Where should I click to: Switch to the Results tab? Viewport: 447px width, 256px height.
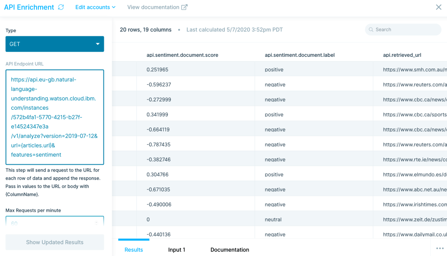(x=134, y=250)
